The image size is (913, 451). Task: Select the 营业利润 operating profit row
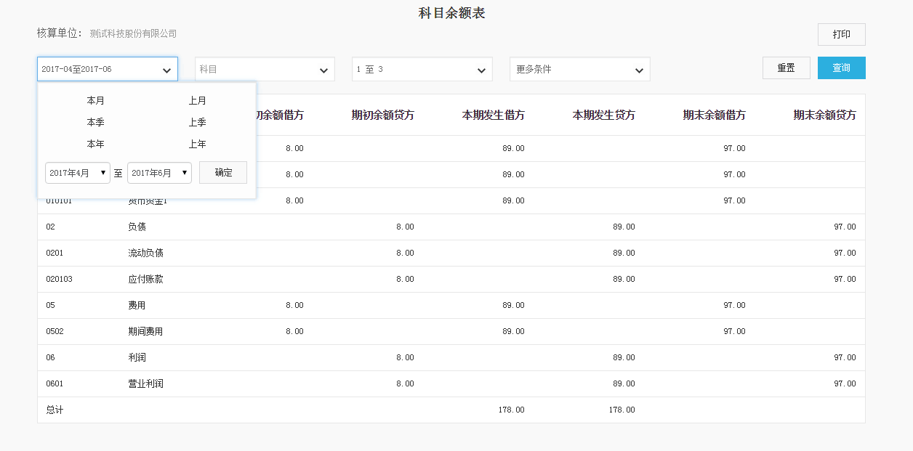pos(145,384)
